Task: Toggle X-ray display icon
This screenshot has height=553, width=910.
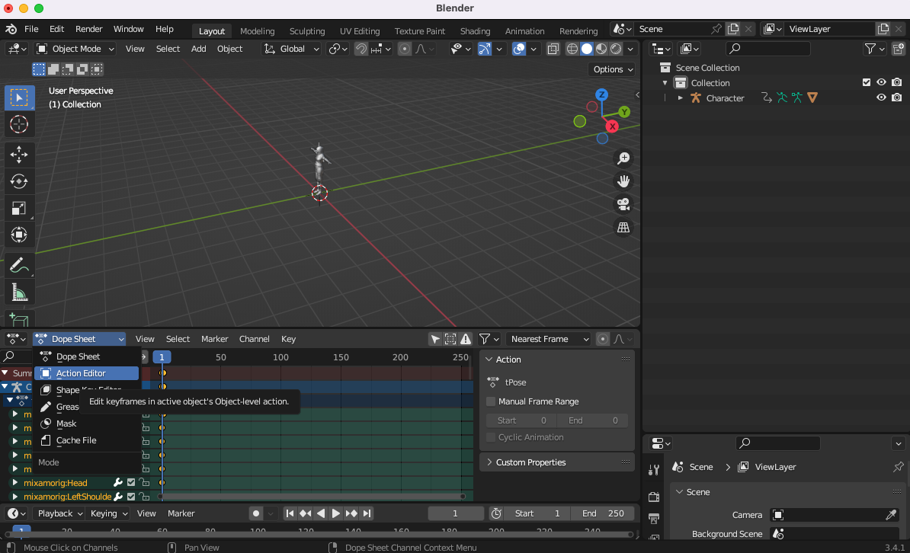Action: (x=553, y=49)
